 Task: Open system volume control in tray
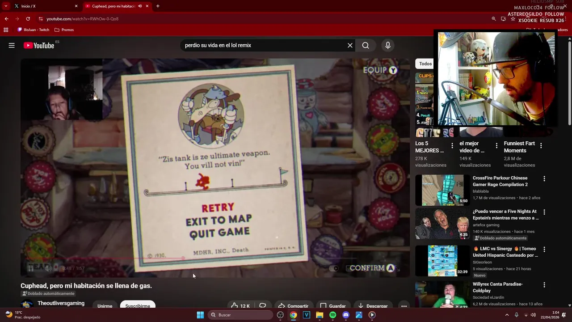(533, 315)
